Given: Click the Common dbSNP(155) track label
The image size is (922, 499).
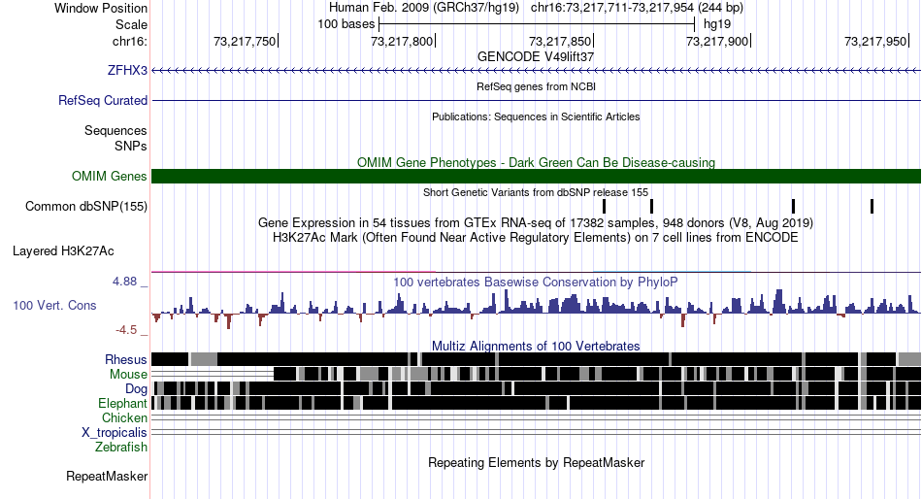Looking at the screenshot, I should [x=86, y=207].
